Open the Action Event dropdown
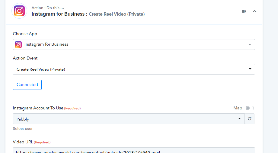The width and height of the screenshot is (278, 153). point(134,69)
